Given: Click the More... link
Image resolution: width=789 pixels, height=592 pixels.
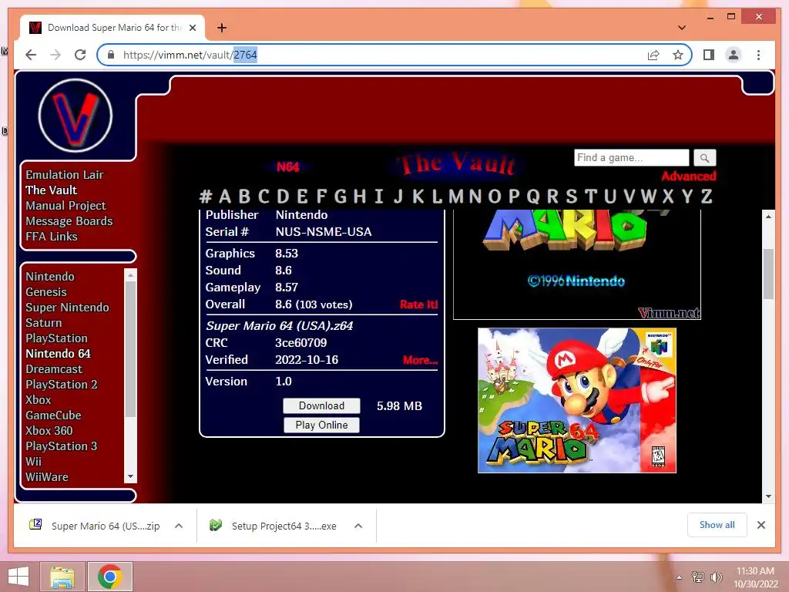Looking at the screenshot, I should 420,360.
